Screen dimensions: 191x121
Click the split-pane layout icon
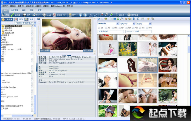[110, 19]
